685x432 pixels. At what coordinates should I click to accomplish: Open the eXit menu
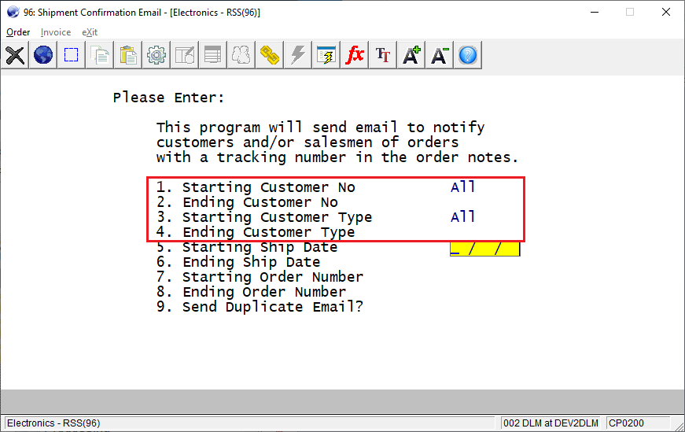pos(90,32)
